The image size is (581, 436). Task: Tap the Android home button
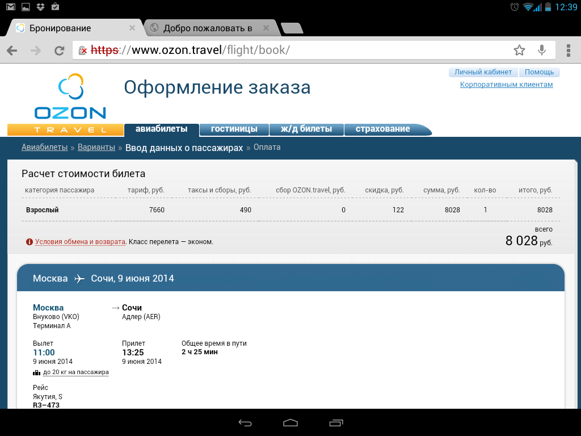pos(290,422)
